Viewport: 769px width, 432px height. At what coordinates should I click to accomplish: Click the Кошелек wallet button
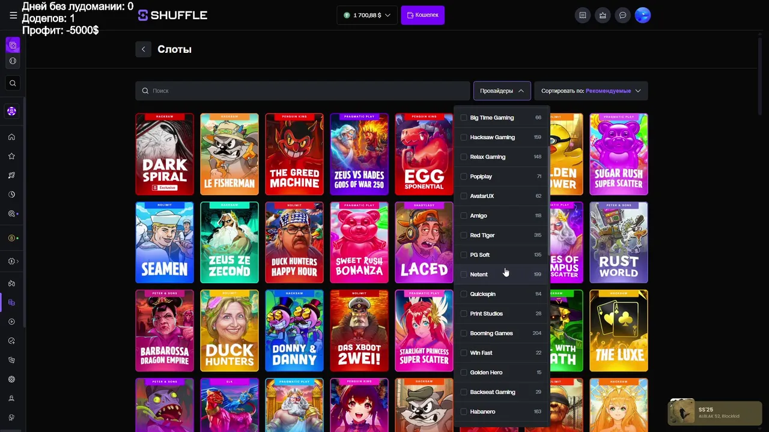pos(422,15)
